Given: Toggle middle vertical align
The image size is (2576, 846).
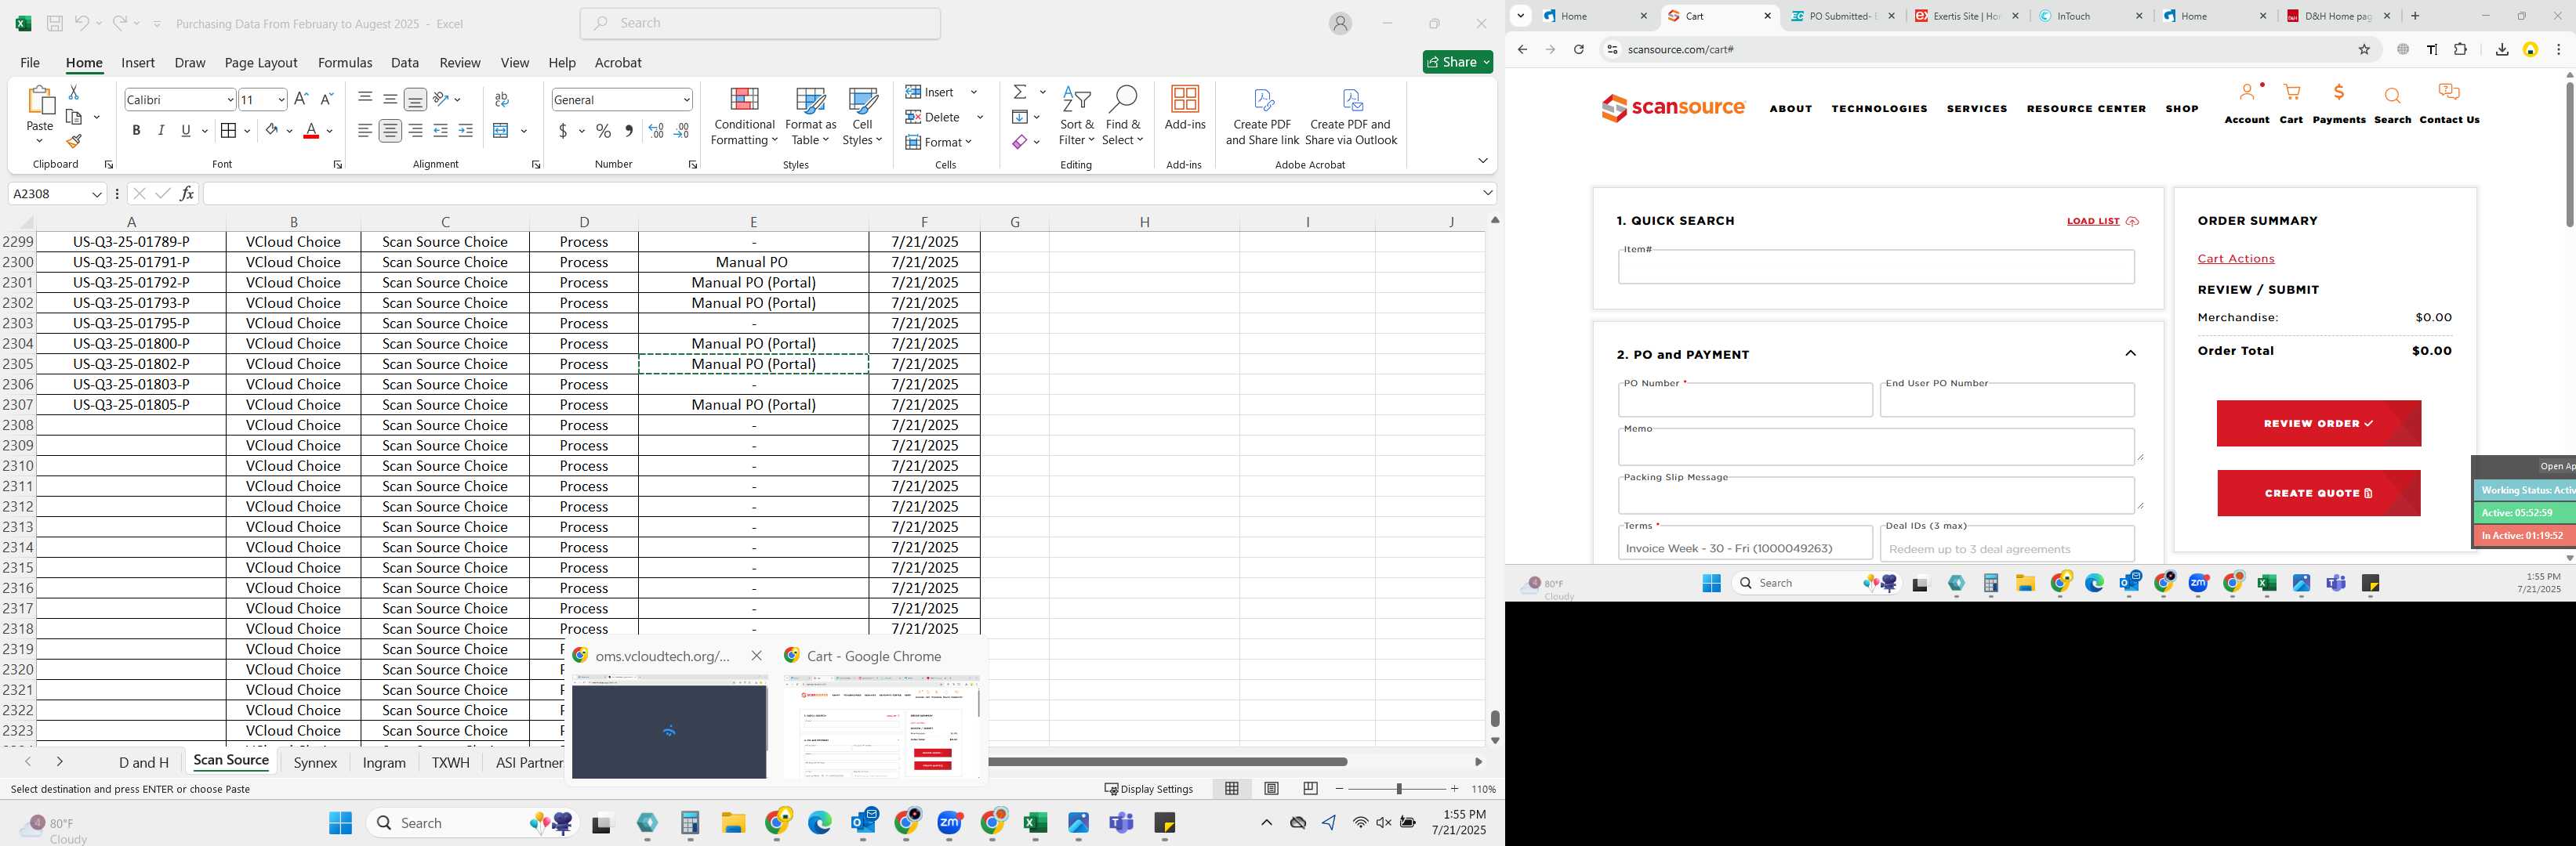Looking at the screenshot, I should pos(390,99).
